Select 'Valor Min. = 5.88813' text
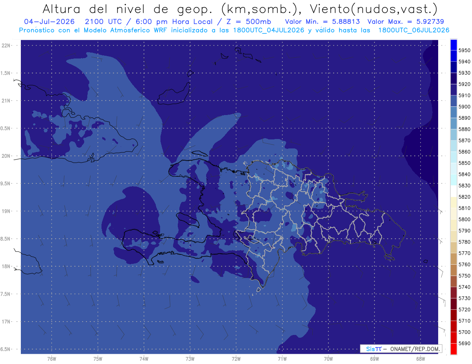The height and width of the screenshot is (364, 472). 322,22
